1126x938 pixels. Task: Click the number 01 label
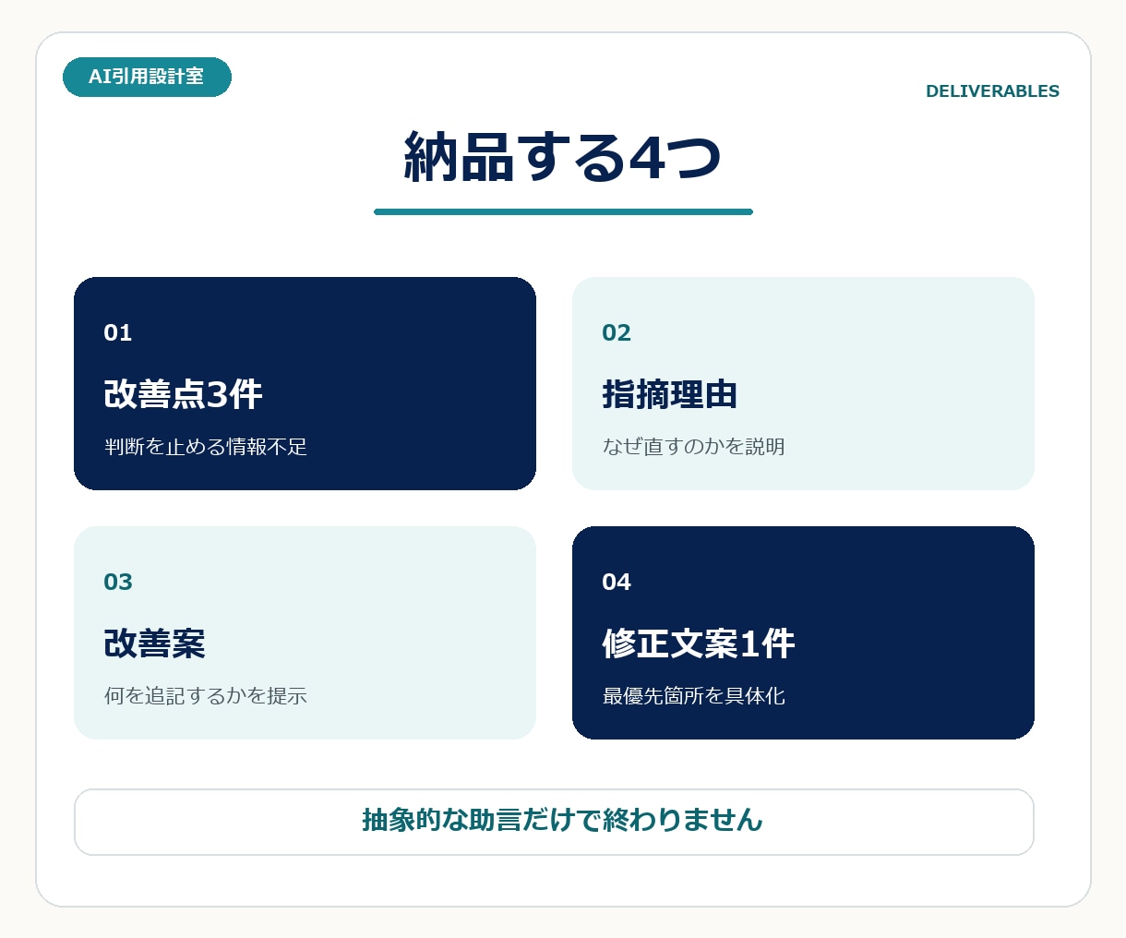(118, 332)
